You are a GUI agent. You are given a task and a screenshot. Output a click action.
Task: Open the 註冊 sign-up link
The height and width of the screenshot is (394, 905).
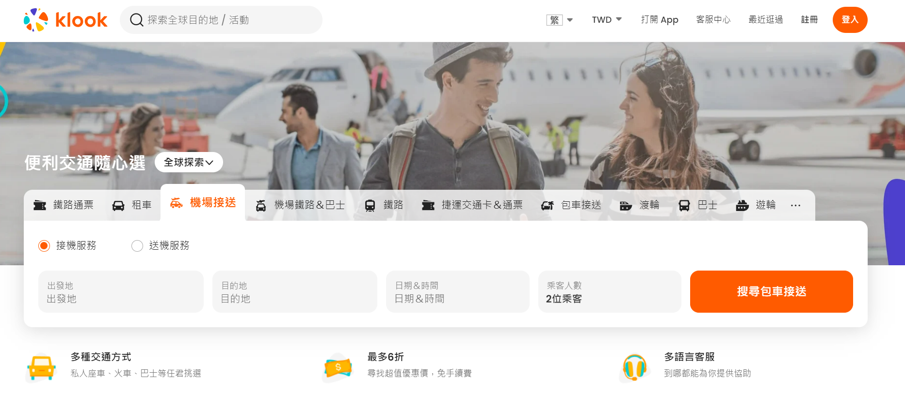tap(809, 20)
